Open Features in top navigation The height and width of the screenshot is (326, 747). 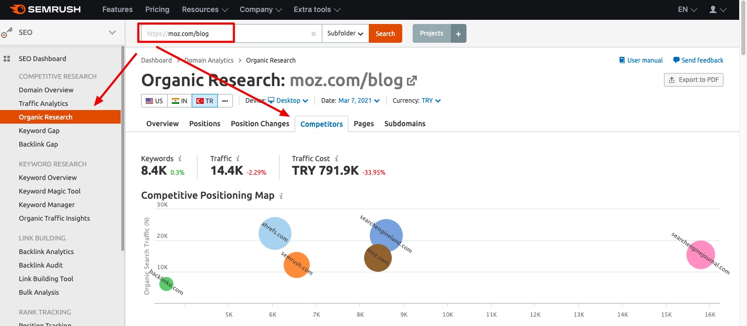tap(118, 9)
